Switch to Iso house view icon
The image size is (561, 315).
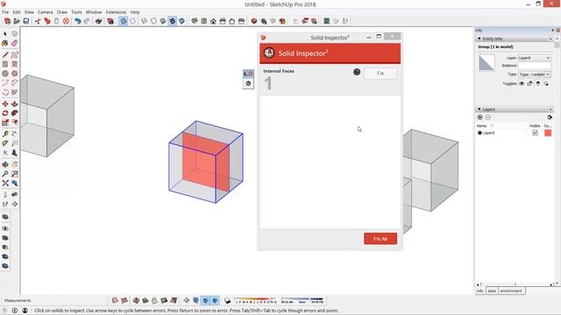pos(195,21)
